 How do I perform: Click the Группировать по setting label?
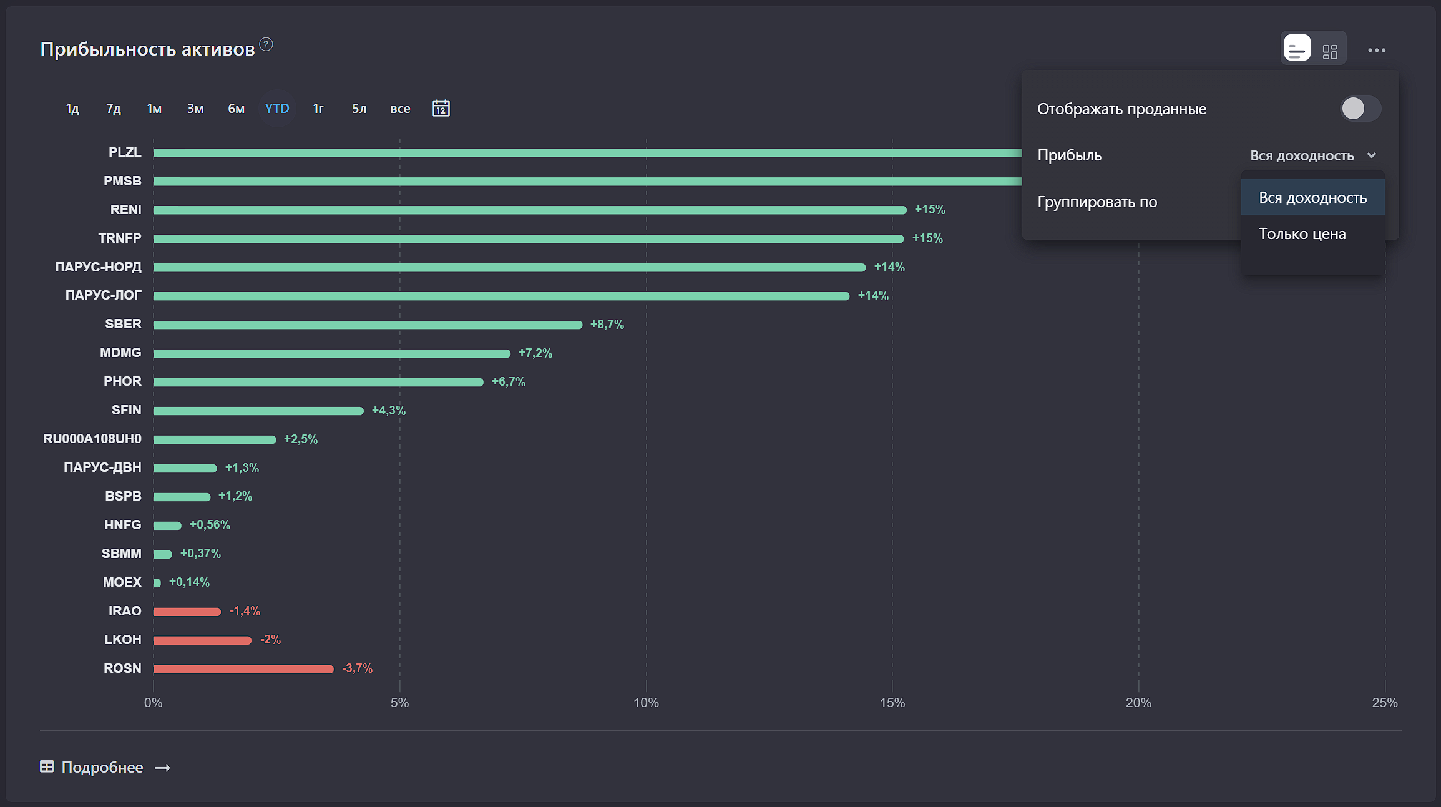pyautogui.click(x=1097, y=202)
